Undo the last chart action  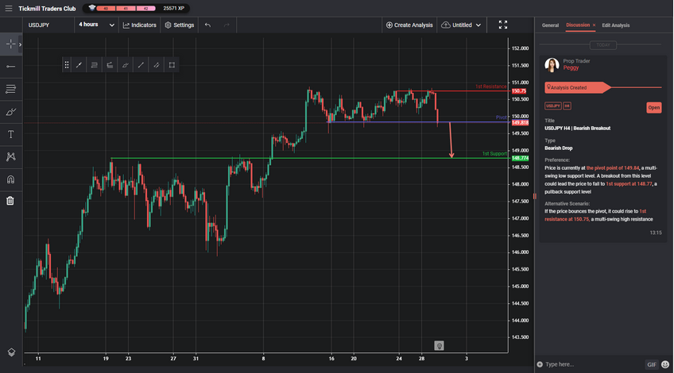(x=207, y=25)
